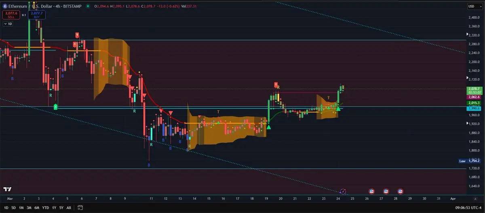
Task: Click the 2,062.6 magenta price label
Action: coord(474,97)
